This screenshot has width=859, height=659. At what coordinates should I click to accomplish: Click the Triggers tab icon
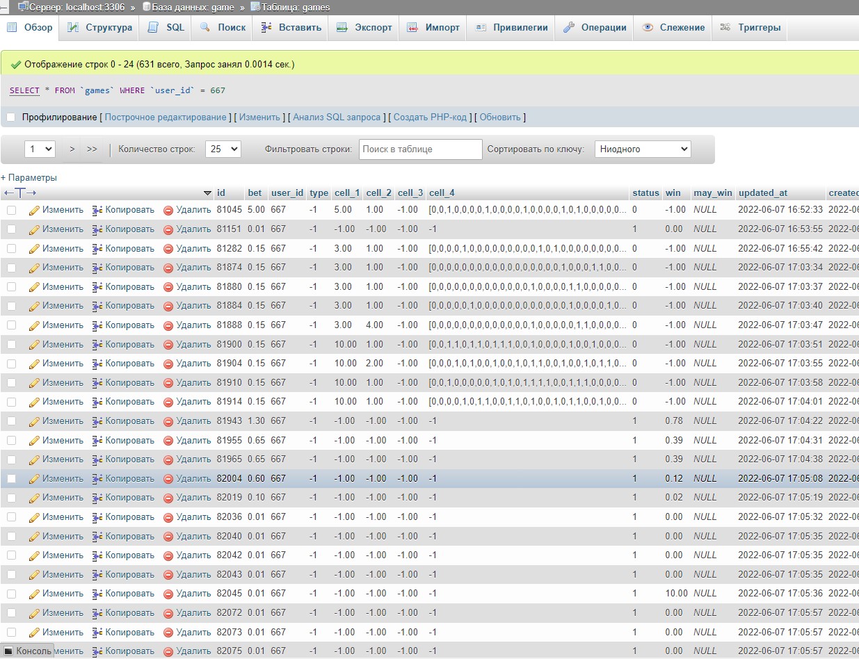coord(725,28)
